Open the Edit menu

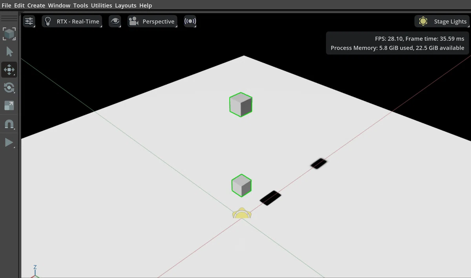19,5
